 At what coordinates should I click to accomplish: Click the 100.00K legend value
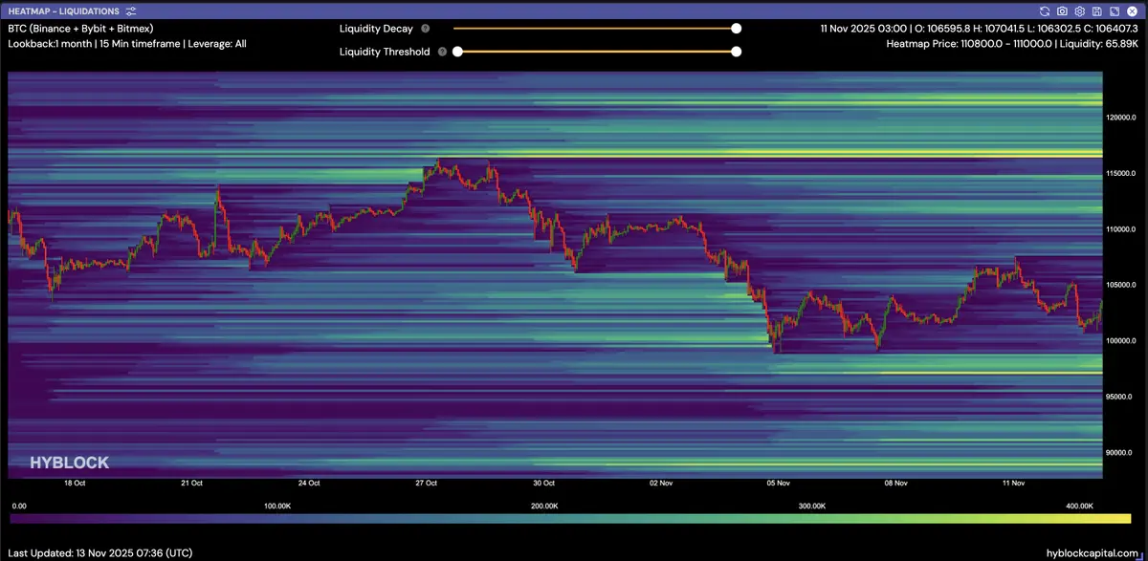[277, 506]
